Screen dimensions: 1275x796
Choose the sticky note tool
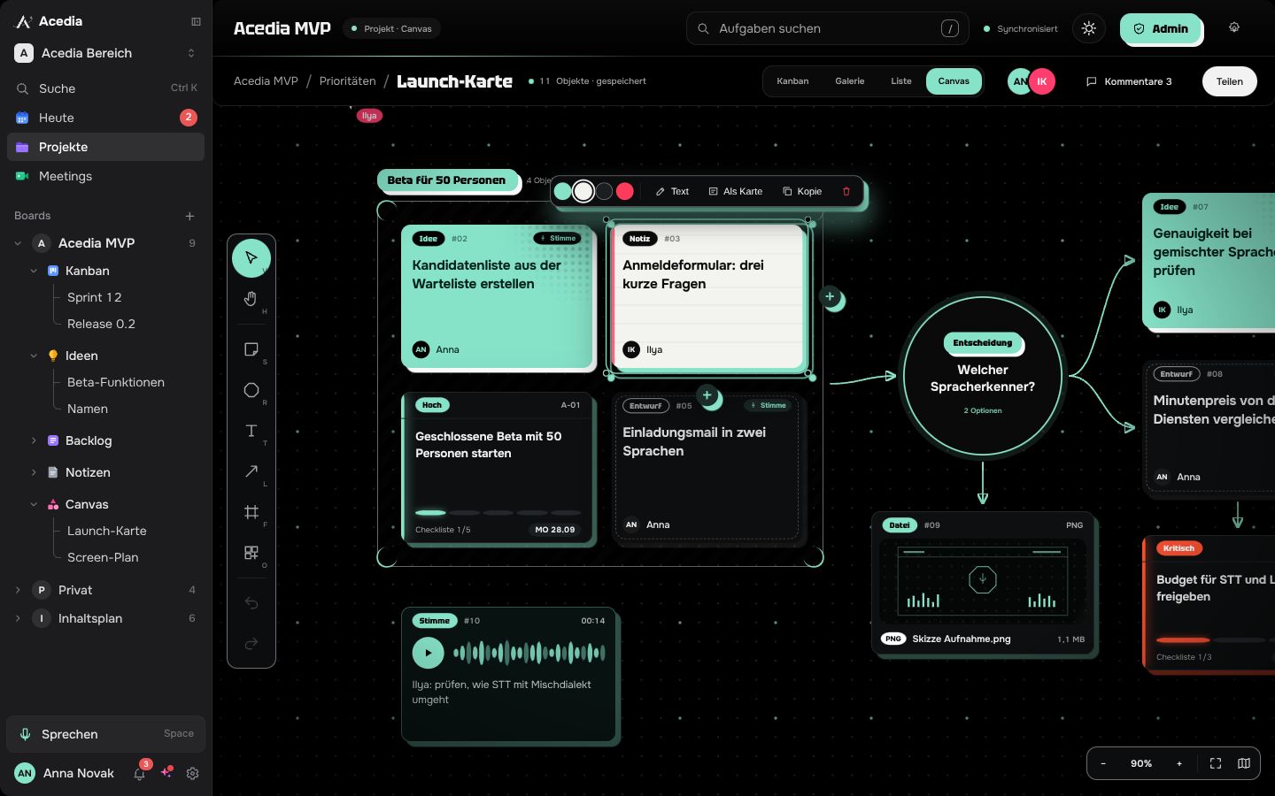point(251,349)
